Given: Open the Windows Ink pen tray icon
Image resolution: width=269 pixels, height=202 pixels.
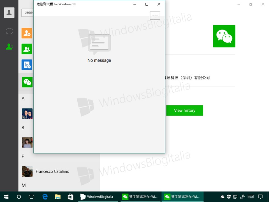Looking at the screenshot, I should click(242, 197).
